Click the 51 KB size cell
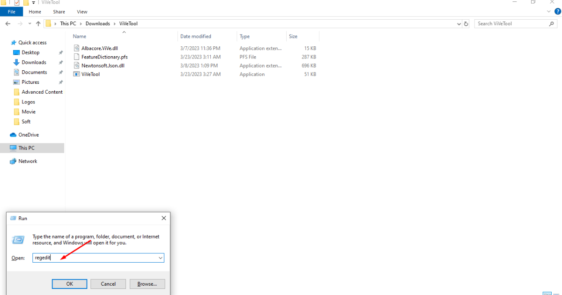The image size is (562, 295). point(311,74)
